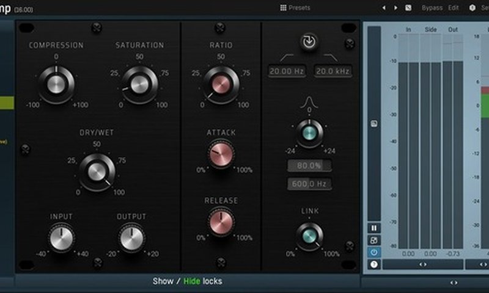This screenshot has height=293, width=489.
Task: Open the Edit menu
Action: 454,8
